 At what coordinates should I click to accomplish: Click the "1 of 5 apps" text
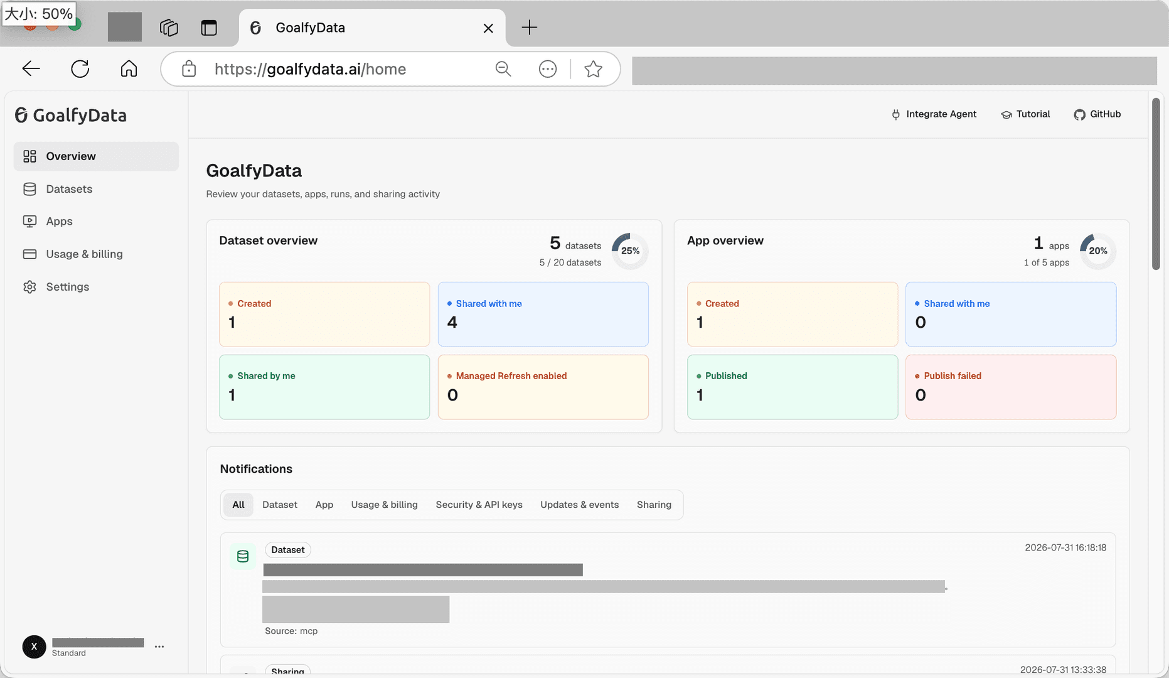coord(1047,262)
